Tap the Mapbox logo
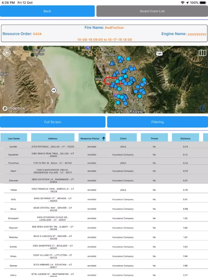The image size is (208, 277). (14, 108)
